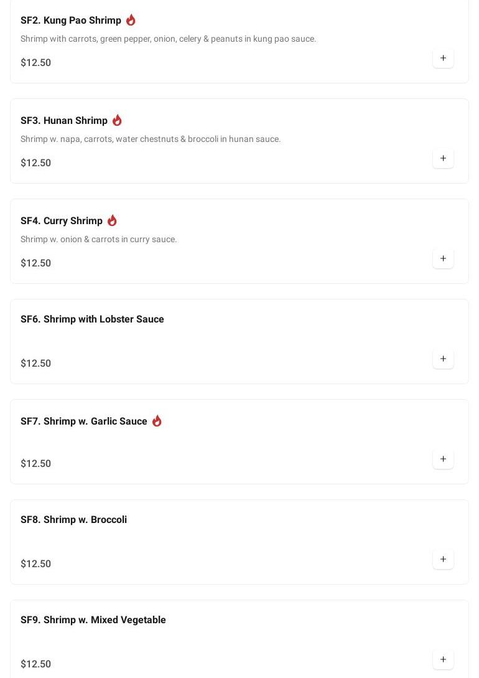Open the SF2. Kung Pao Shrimp item title
Image resolution: width=479 pixels, height=678 pixels.
(71, 21)
